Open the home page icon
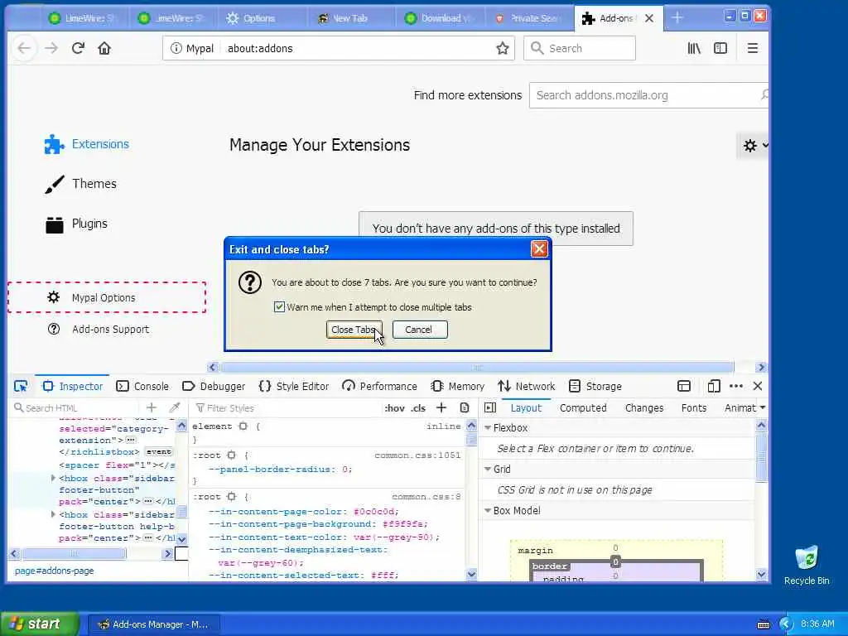This screenshot has width=848, height=636. pyautogui.click(x=104, y=48)
